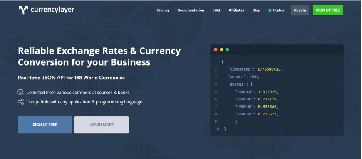Open the Documentation page
This screenshot has height=159, width=362.
[x=191, y=10]
